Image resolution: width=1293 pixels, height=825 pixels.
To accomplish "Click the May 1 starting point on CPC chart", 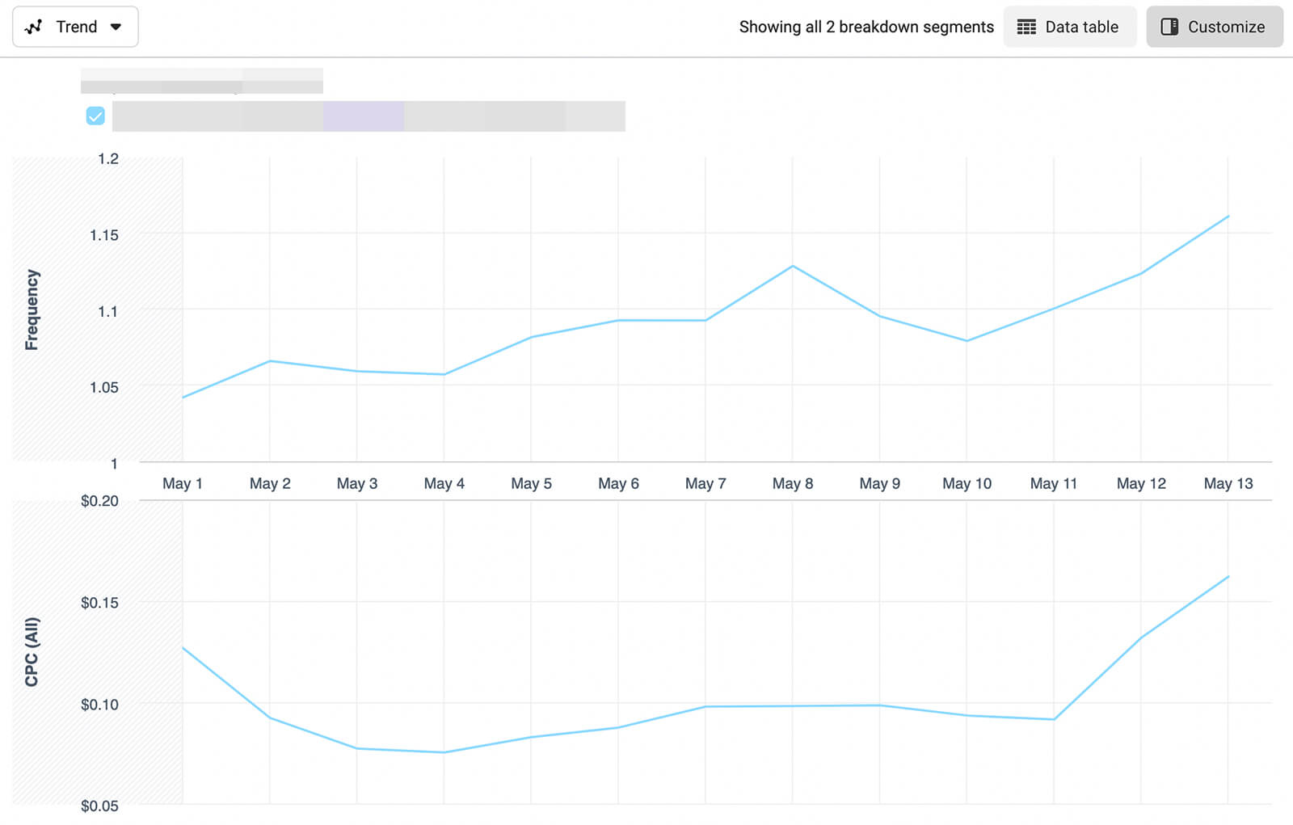I will (x=183, y=649).
